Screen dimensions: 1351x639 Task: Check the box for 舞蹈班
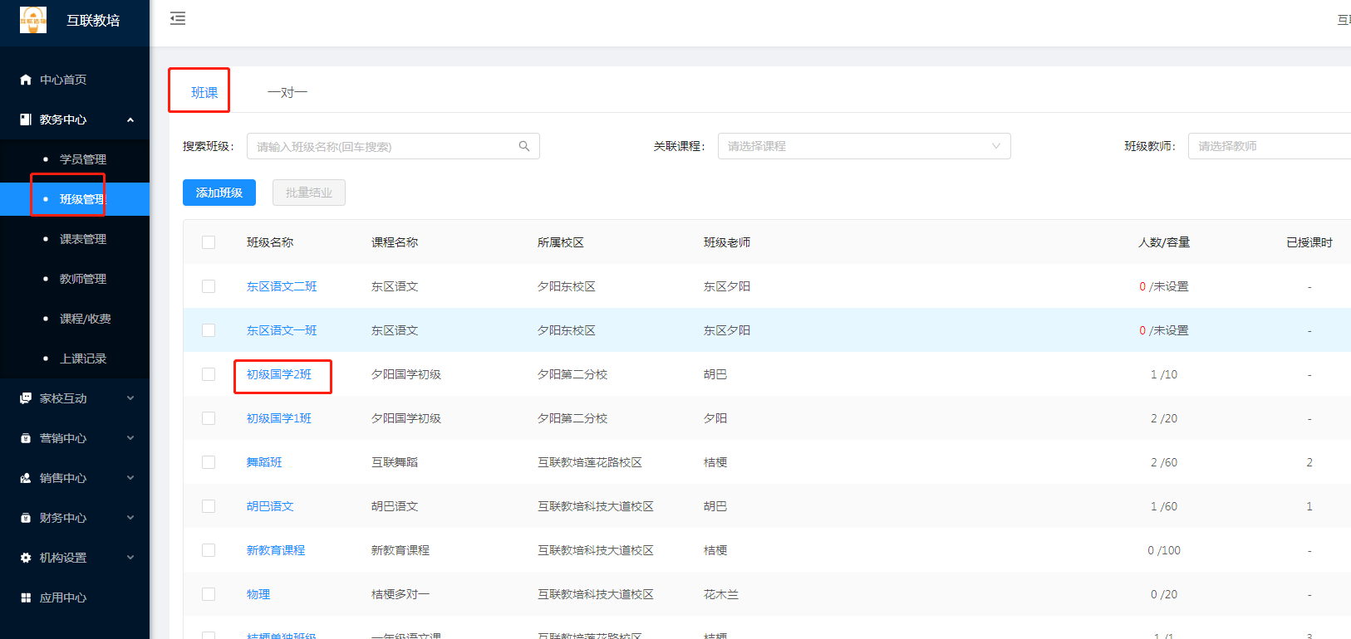pyautogui.click(x=209, y=462)
